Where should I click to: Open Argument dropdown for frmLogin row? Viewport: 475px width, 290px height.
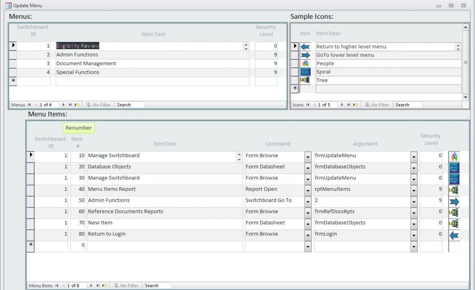[414, 235]
